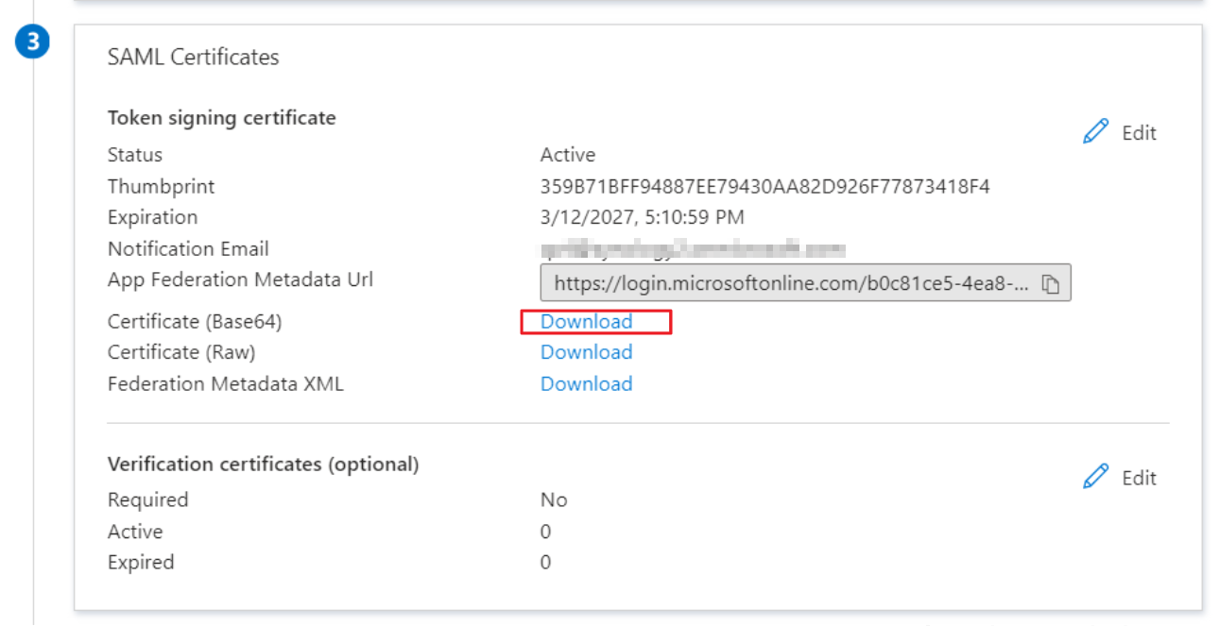Screen dimensions: 1219x626
Task: Click the SAML Certificates heading
Action: pos(193,57)
